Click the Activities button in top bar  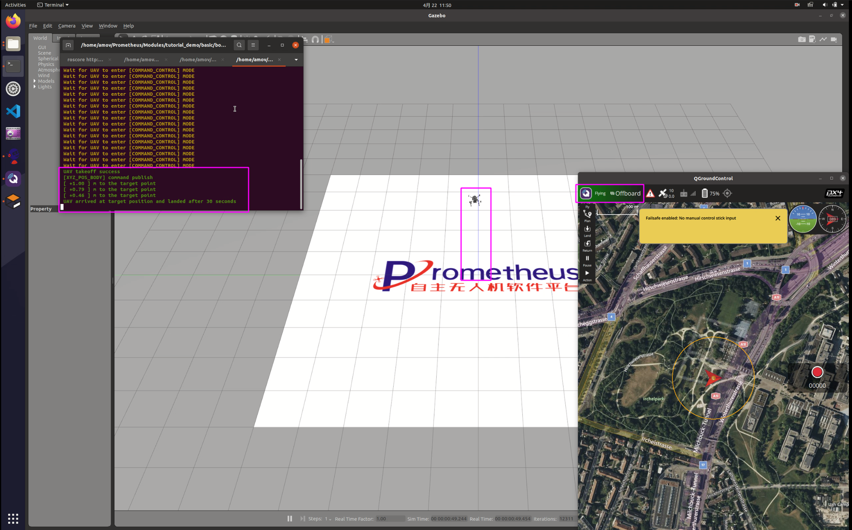16,5
